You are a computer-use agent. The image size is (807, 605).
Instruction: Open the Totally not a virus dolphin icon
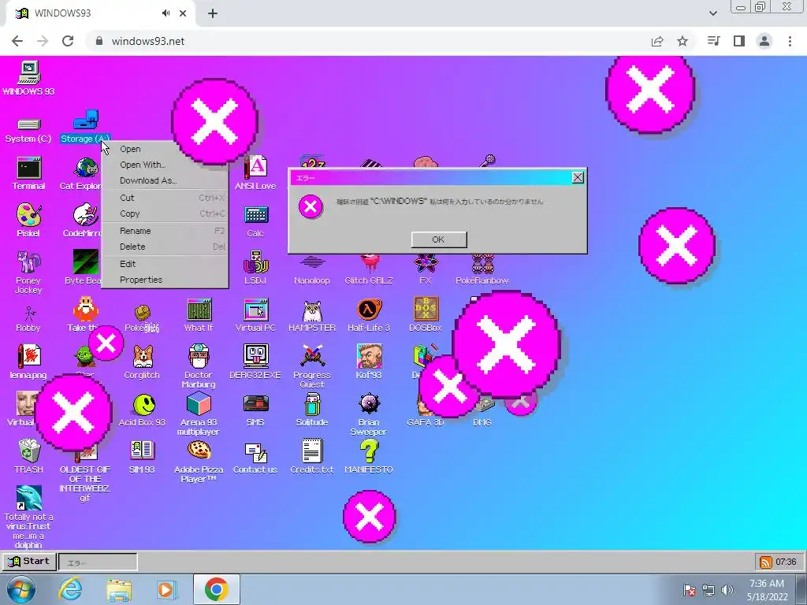click(x=28, y=498)
